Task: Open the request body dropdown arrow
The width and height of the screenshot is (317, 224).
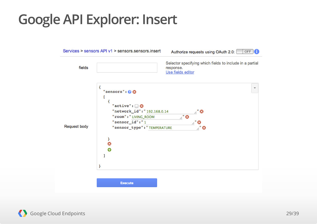Action: pos(255,88)
